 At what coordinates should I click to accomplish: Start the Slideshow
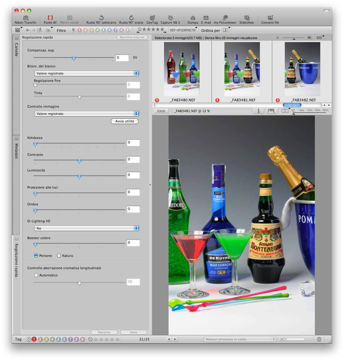(x=247, y=20)
